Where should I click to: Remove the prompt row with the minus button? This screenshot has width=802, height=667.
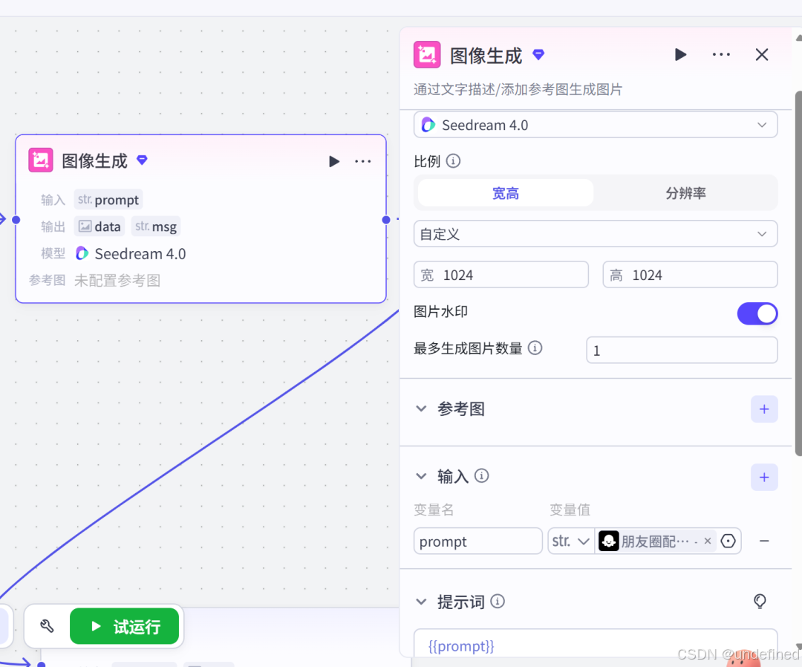coord(764,541)
